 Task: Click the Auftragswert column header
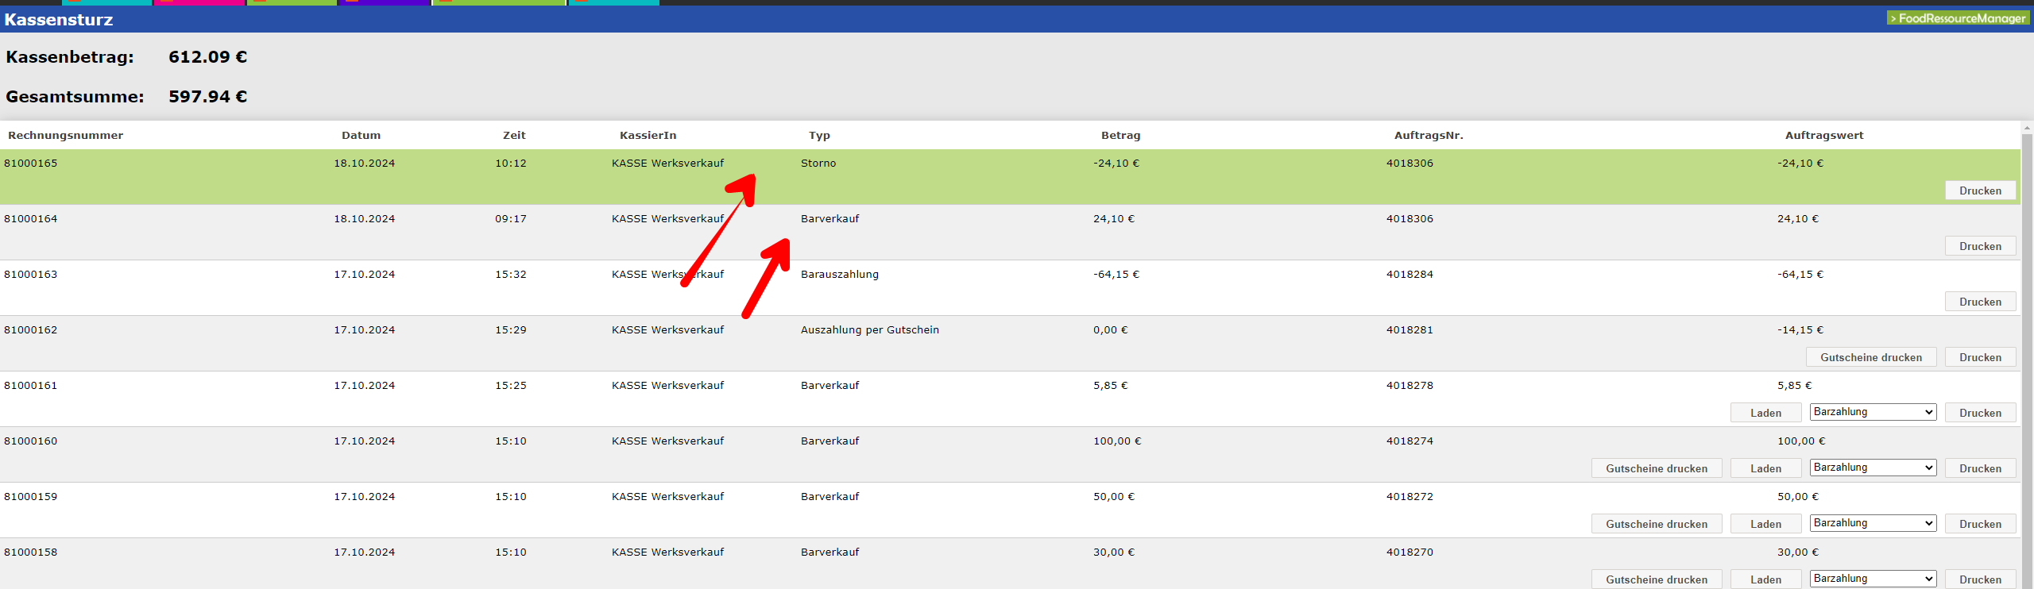(1823, 135)
